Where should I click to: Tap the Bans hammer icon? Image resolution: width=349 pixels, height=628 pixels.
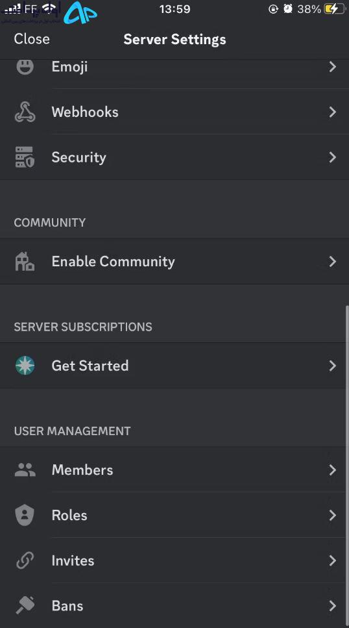click(x=25, y=605)
